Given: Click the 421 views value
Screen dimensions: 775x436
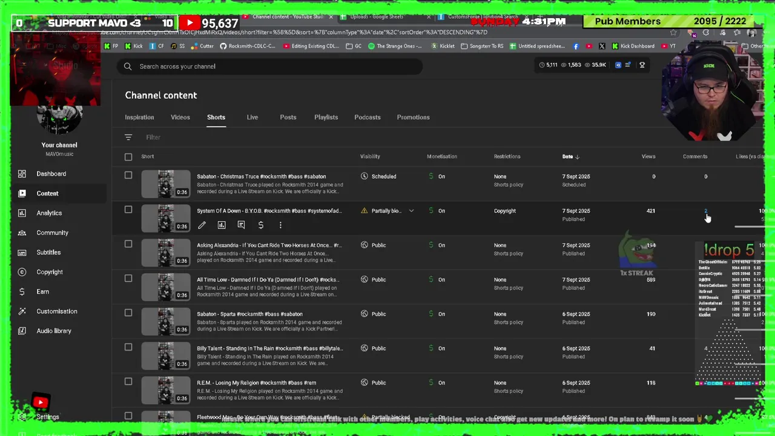Looking at the screenshot, I should click(651, 211).
